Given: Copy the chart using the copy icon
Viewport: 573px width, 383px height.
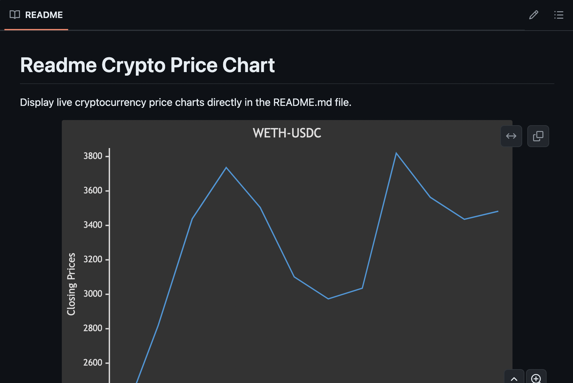Looking at the screenshot, I should [538, 136].
